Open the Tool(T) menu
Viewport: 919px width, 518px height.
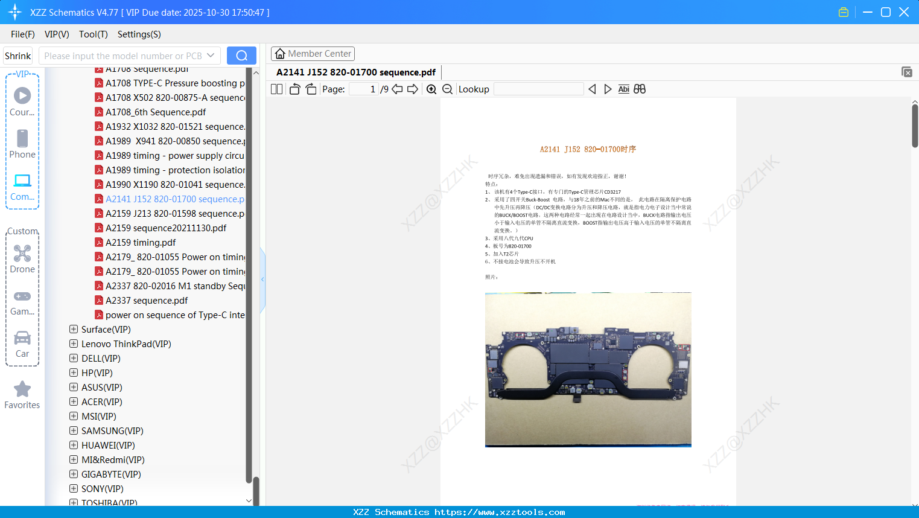pos(94,34)
